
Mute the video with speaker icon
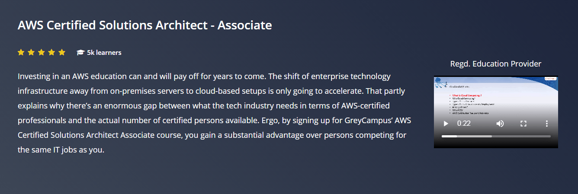point(500,124)
